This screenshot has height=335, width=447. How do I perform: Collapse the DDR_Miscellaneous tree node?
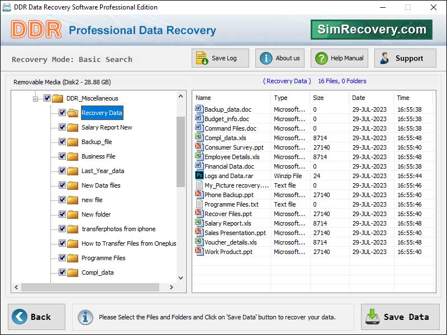click(35, 99)
